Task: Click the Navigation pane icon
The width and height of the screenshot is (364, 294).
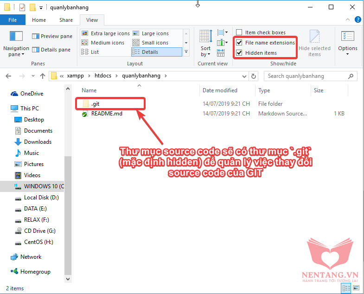Action: click(16, 37)
